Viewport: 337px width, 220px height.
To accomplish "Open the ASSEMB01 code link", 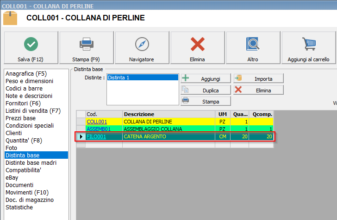I will (x=99, y=129).
